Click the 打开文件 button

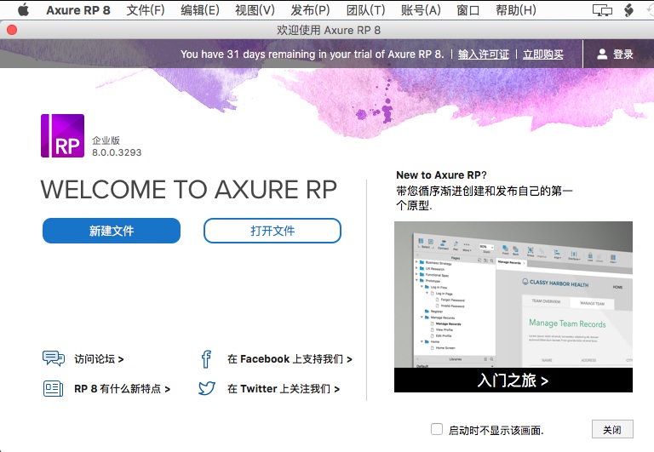click(272, 231)
